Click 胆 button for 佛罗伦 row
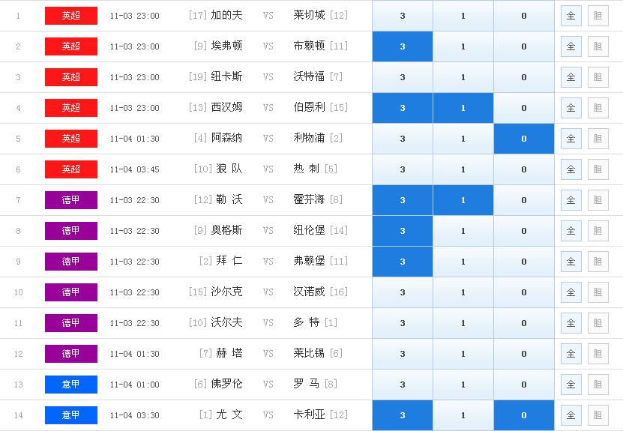Screen dimensions: 623x431 coord(598,385)
